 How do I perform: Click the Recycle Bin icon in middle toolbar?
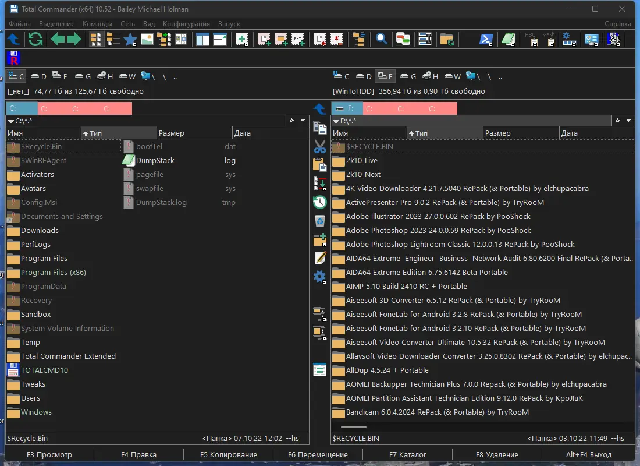coord(319,221)
